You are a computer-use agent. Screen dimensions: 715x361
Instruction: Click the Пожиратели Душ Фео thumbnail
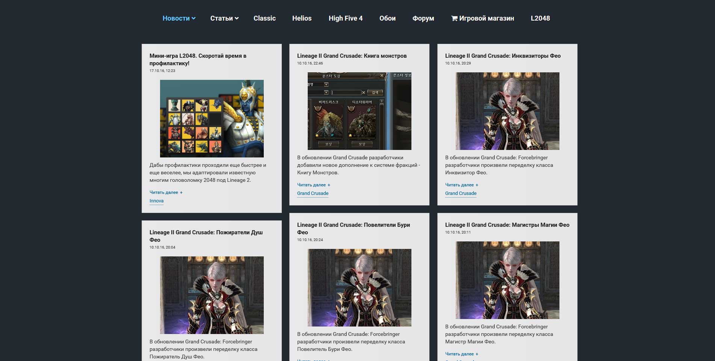(x=212, y=295)
